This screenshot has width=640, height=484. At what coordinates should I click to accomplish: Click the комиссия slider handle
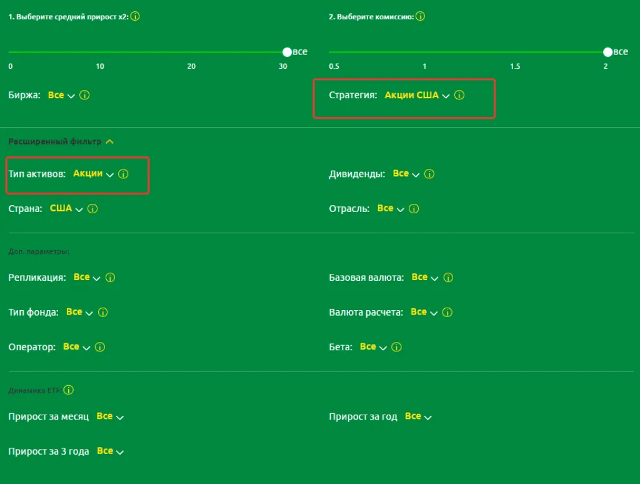[x=607, y=53]
